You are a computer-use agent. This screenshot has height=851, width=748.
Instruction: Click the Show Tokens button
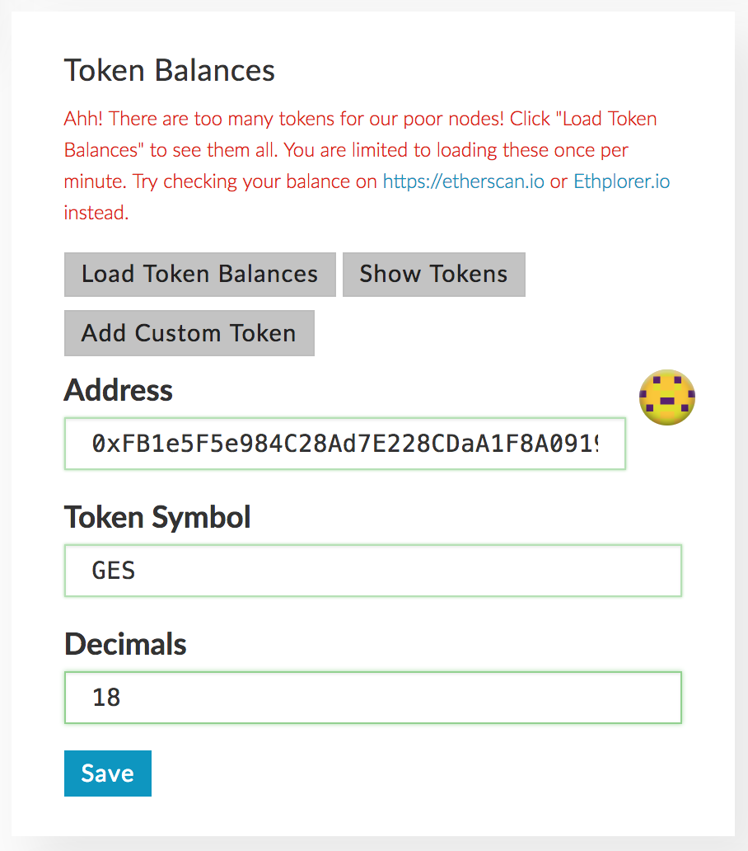pos(433,275)
